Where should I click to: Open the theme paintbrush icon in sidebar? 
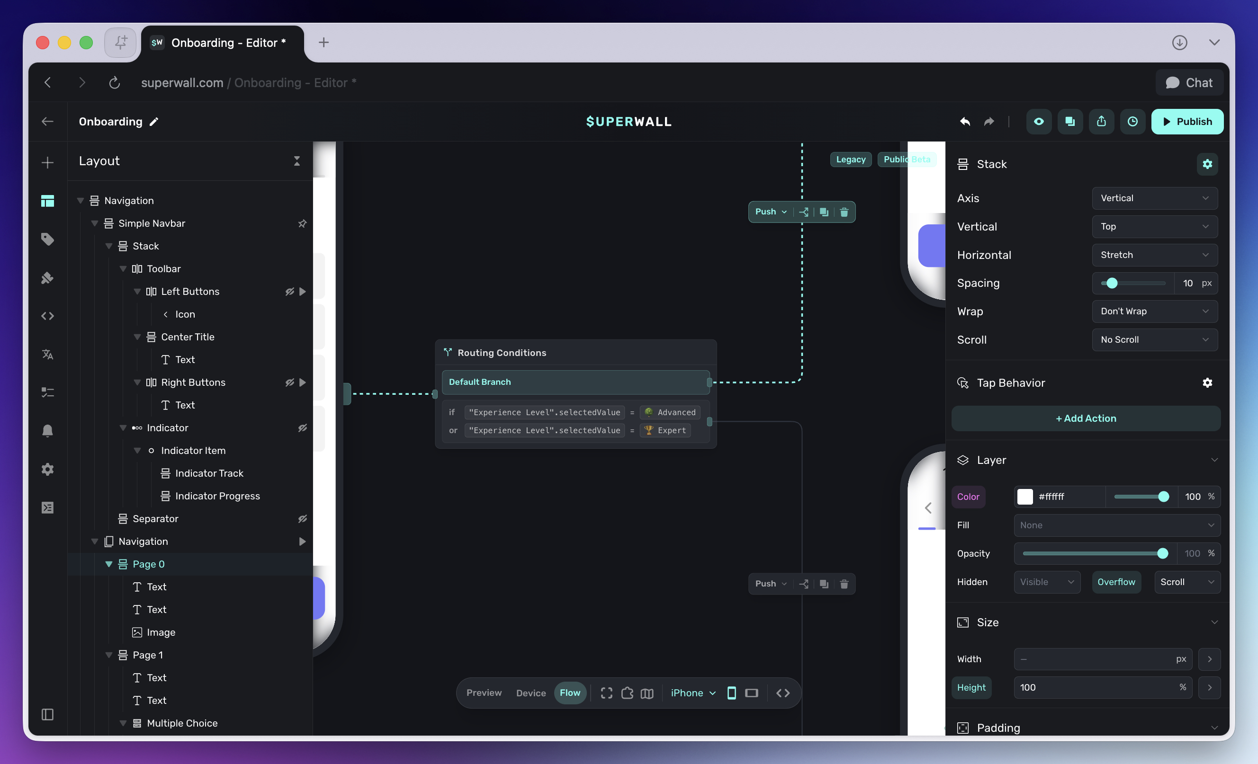47,278
